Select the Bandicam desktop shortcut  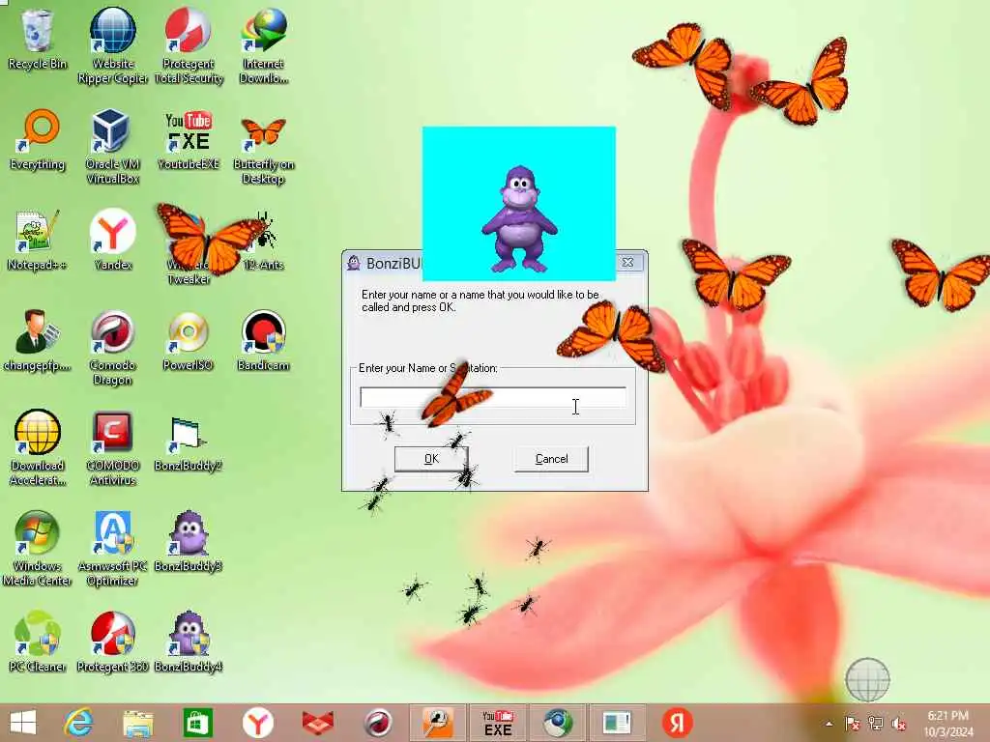pos(263,341)
